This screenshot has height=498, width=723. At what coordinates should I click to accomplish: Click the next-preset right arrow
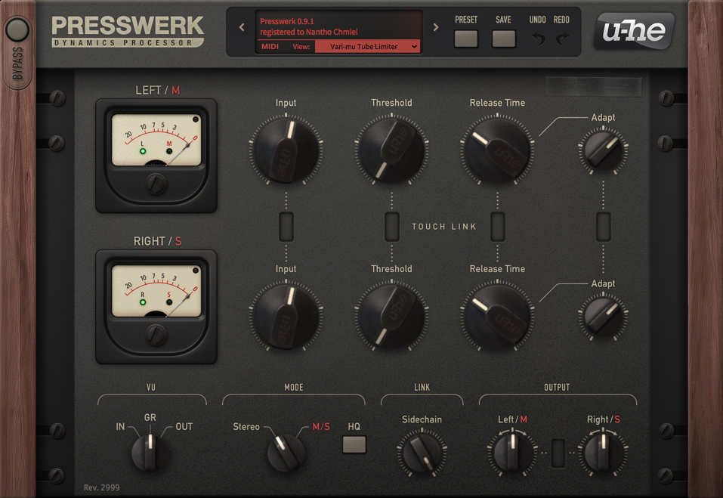click(x=435, y=26)
